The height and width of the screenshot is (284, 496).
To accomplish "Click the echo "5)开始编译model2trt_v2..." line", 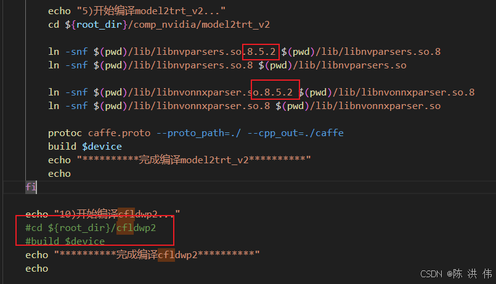I will (137, 11).
